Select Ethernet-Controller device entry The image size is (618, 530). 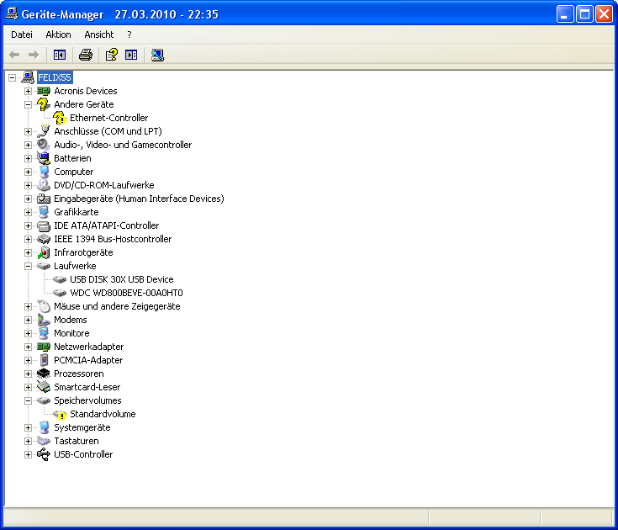[108, 118]
